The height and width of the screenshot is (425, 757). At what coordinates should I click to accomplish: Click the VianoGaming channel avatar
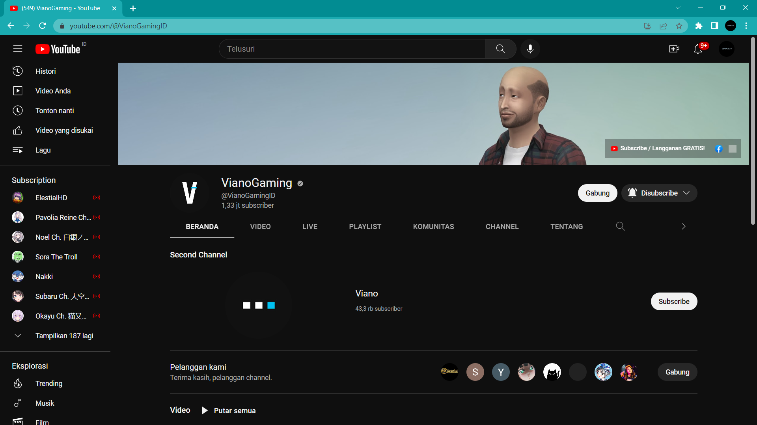pos(190,193)
